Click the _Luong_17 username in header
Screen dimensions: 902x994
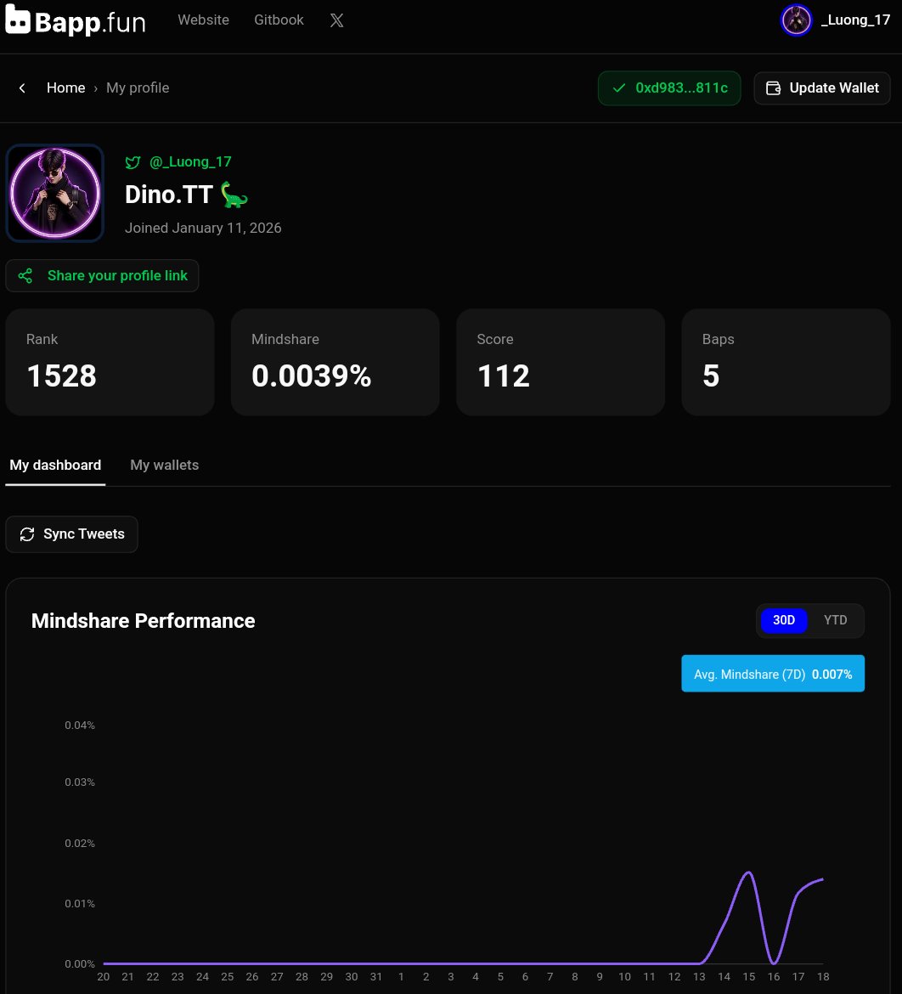point(855,20)
